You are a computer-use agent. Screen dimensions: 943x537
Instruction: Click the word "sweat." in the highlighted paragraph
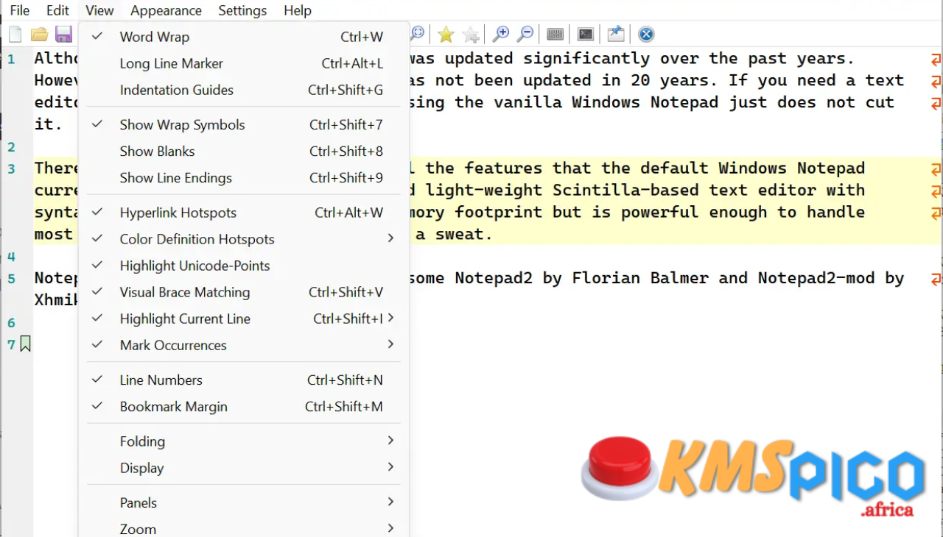463,234
